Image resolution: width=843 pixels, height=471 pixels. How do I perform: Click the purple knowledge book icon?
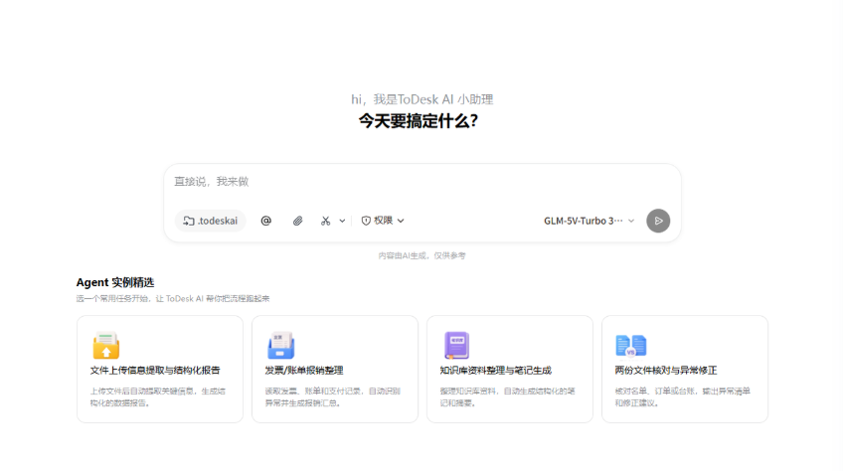click(x=456, y=345)
